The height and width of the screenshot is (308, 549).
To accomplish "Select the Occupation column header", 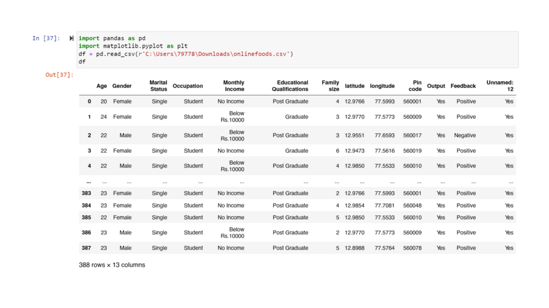I will (188, 86).
